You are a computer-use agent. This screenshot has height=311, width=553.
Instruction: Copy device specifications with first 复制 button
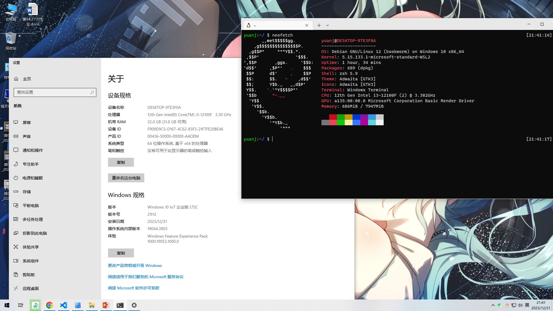pyautogui.click(x=121, y=162)
